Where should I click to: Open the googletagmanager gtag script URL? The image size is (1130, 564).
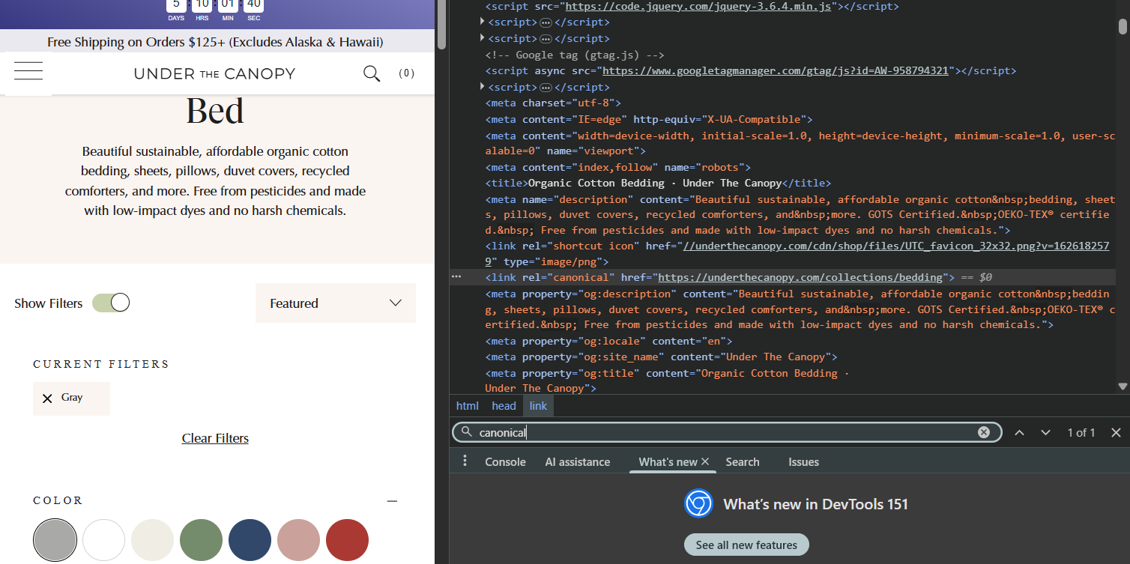[776, 71]
